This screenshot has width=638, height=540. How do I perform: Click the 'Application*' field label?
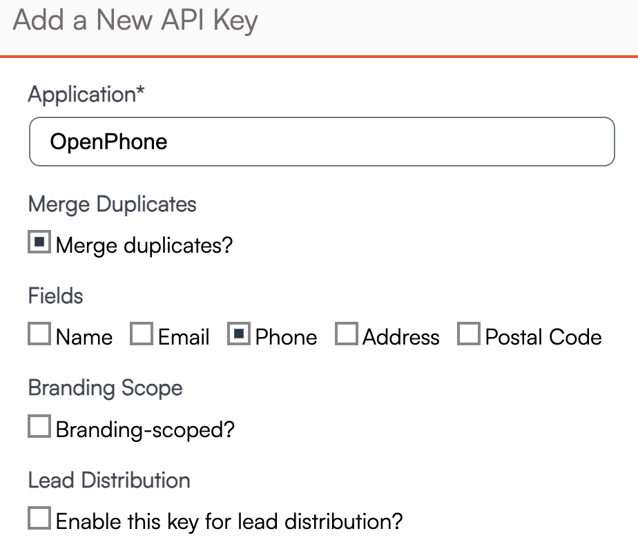click(x=86, y=95)
